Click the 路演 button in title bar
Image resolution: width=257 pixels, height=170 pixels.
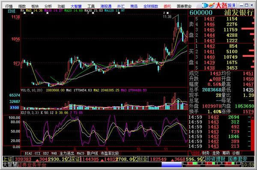(x=231, y=5)
